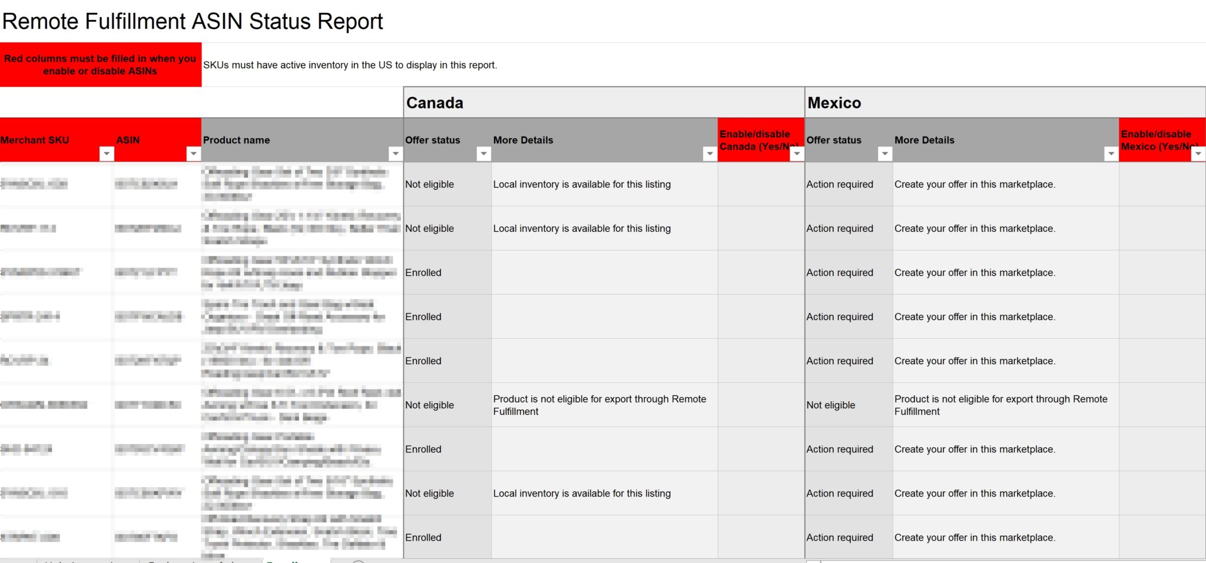Click the report title cell
Viewport: 1206px width, 563px height.
pyautogui.click(x=193, y=21)
